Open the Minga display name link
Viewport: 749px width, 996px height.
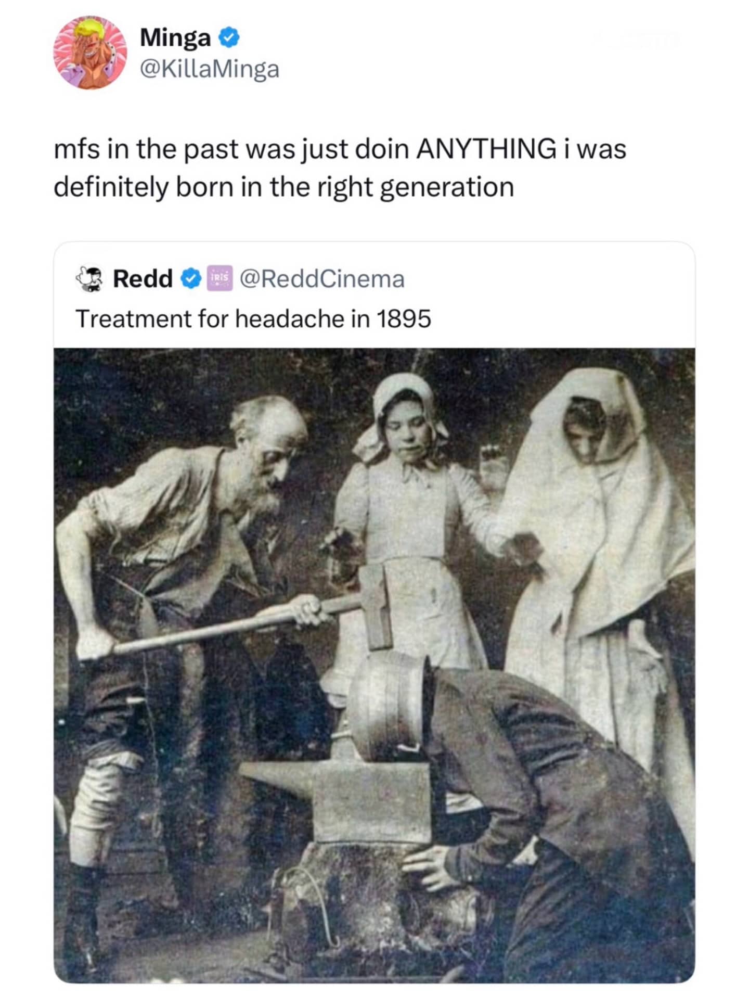click(175, 38)
